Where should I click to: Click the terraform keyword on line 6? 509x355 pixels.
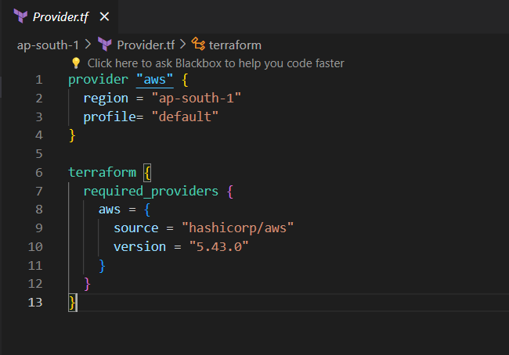coord(102,173)
